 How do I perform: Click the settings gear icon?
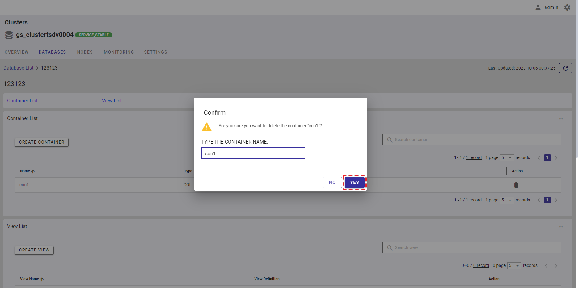[x=567, y=7]
